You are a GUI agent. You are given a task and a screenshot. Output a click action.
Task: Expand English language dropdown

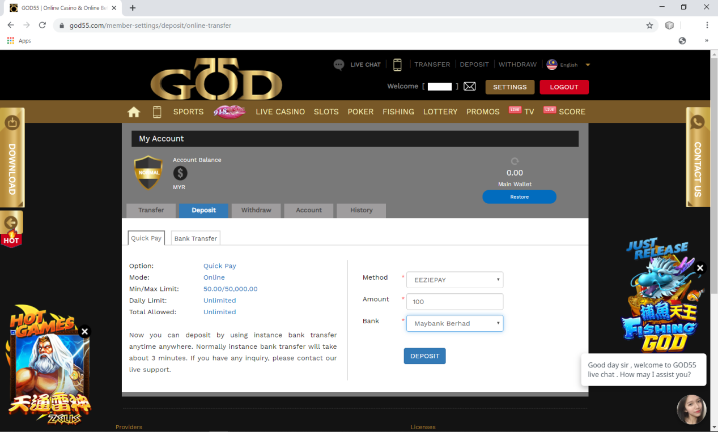(588, 65)
